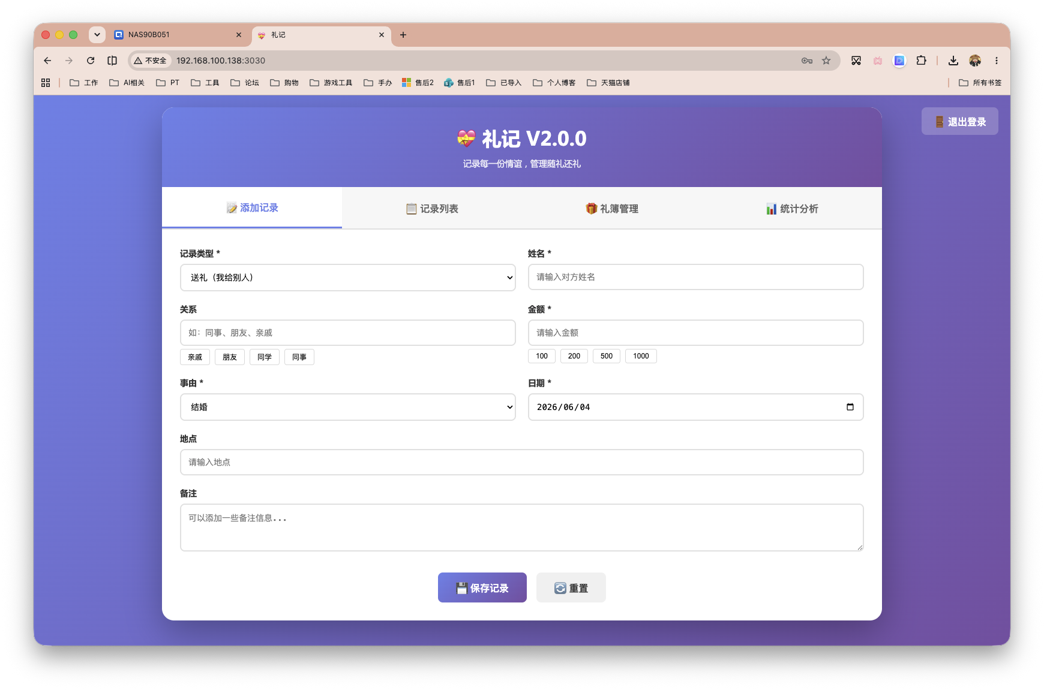Image resolution: width=1044 pixels, height=690 pixels.
Task: Open the browser downloads icon
Action: [x=953, y=61]
